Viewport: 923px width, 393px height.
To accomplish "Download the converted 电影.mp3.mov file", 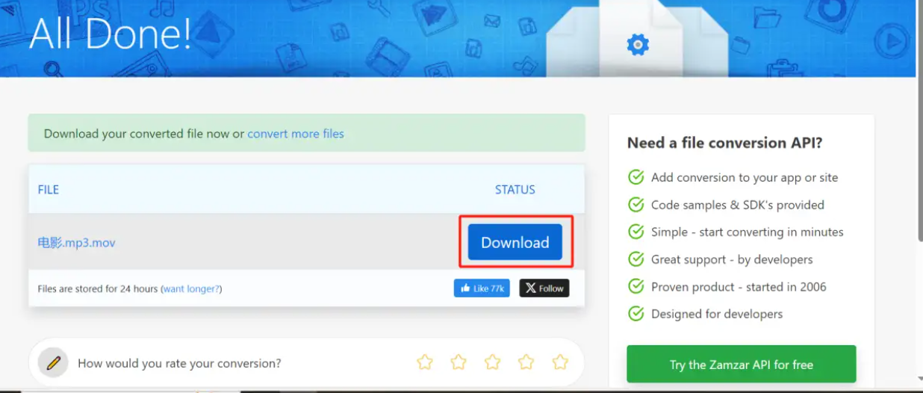I will tap(515, 242).
